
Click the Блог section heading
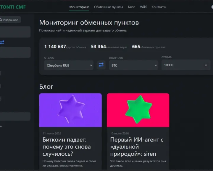[x=46, y=86]
